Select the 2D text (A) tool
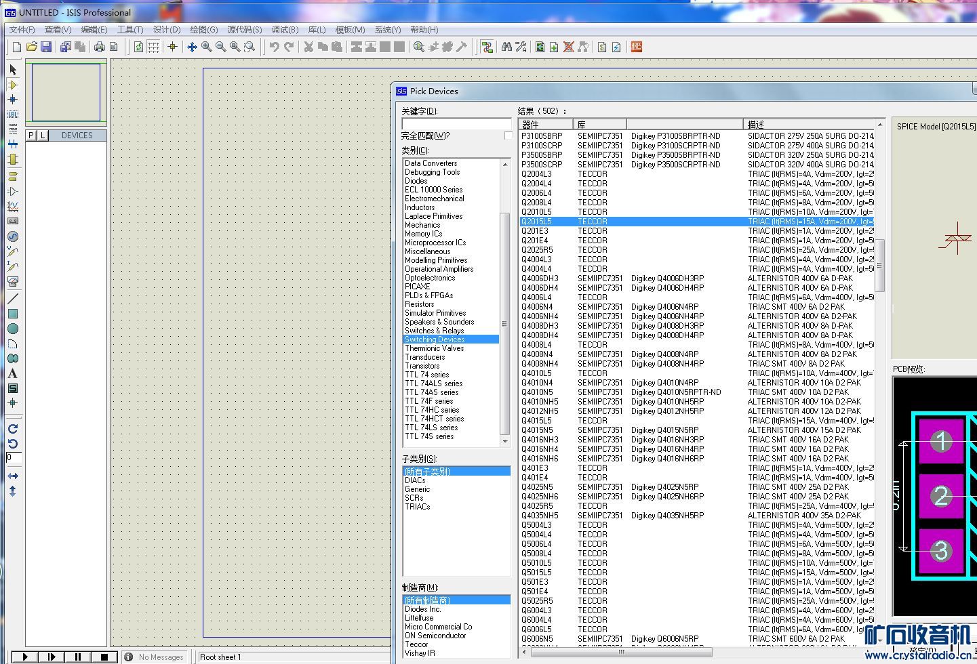This screenshot has width=977, height=664. [x=13, y=373]
